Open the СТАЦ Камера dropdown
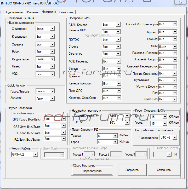Image resolution: width=188 pixels, height=189 pixels. coord(111,25)
